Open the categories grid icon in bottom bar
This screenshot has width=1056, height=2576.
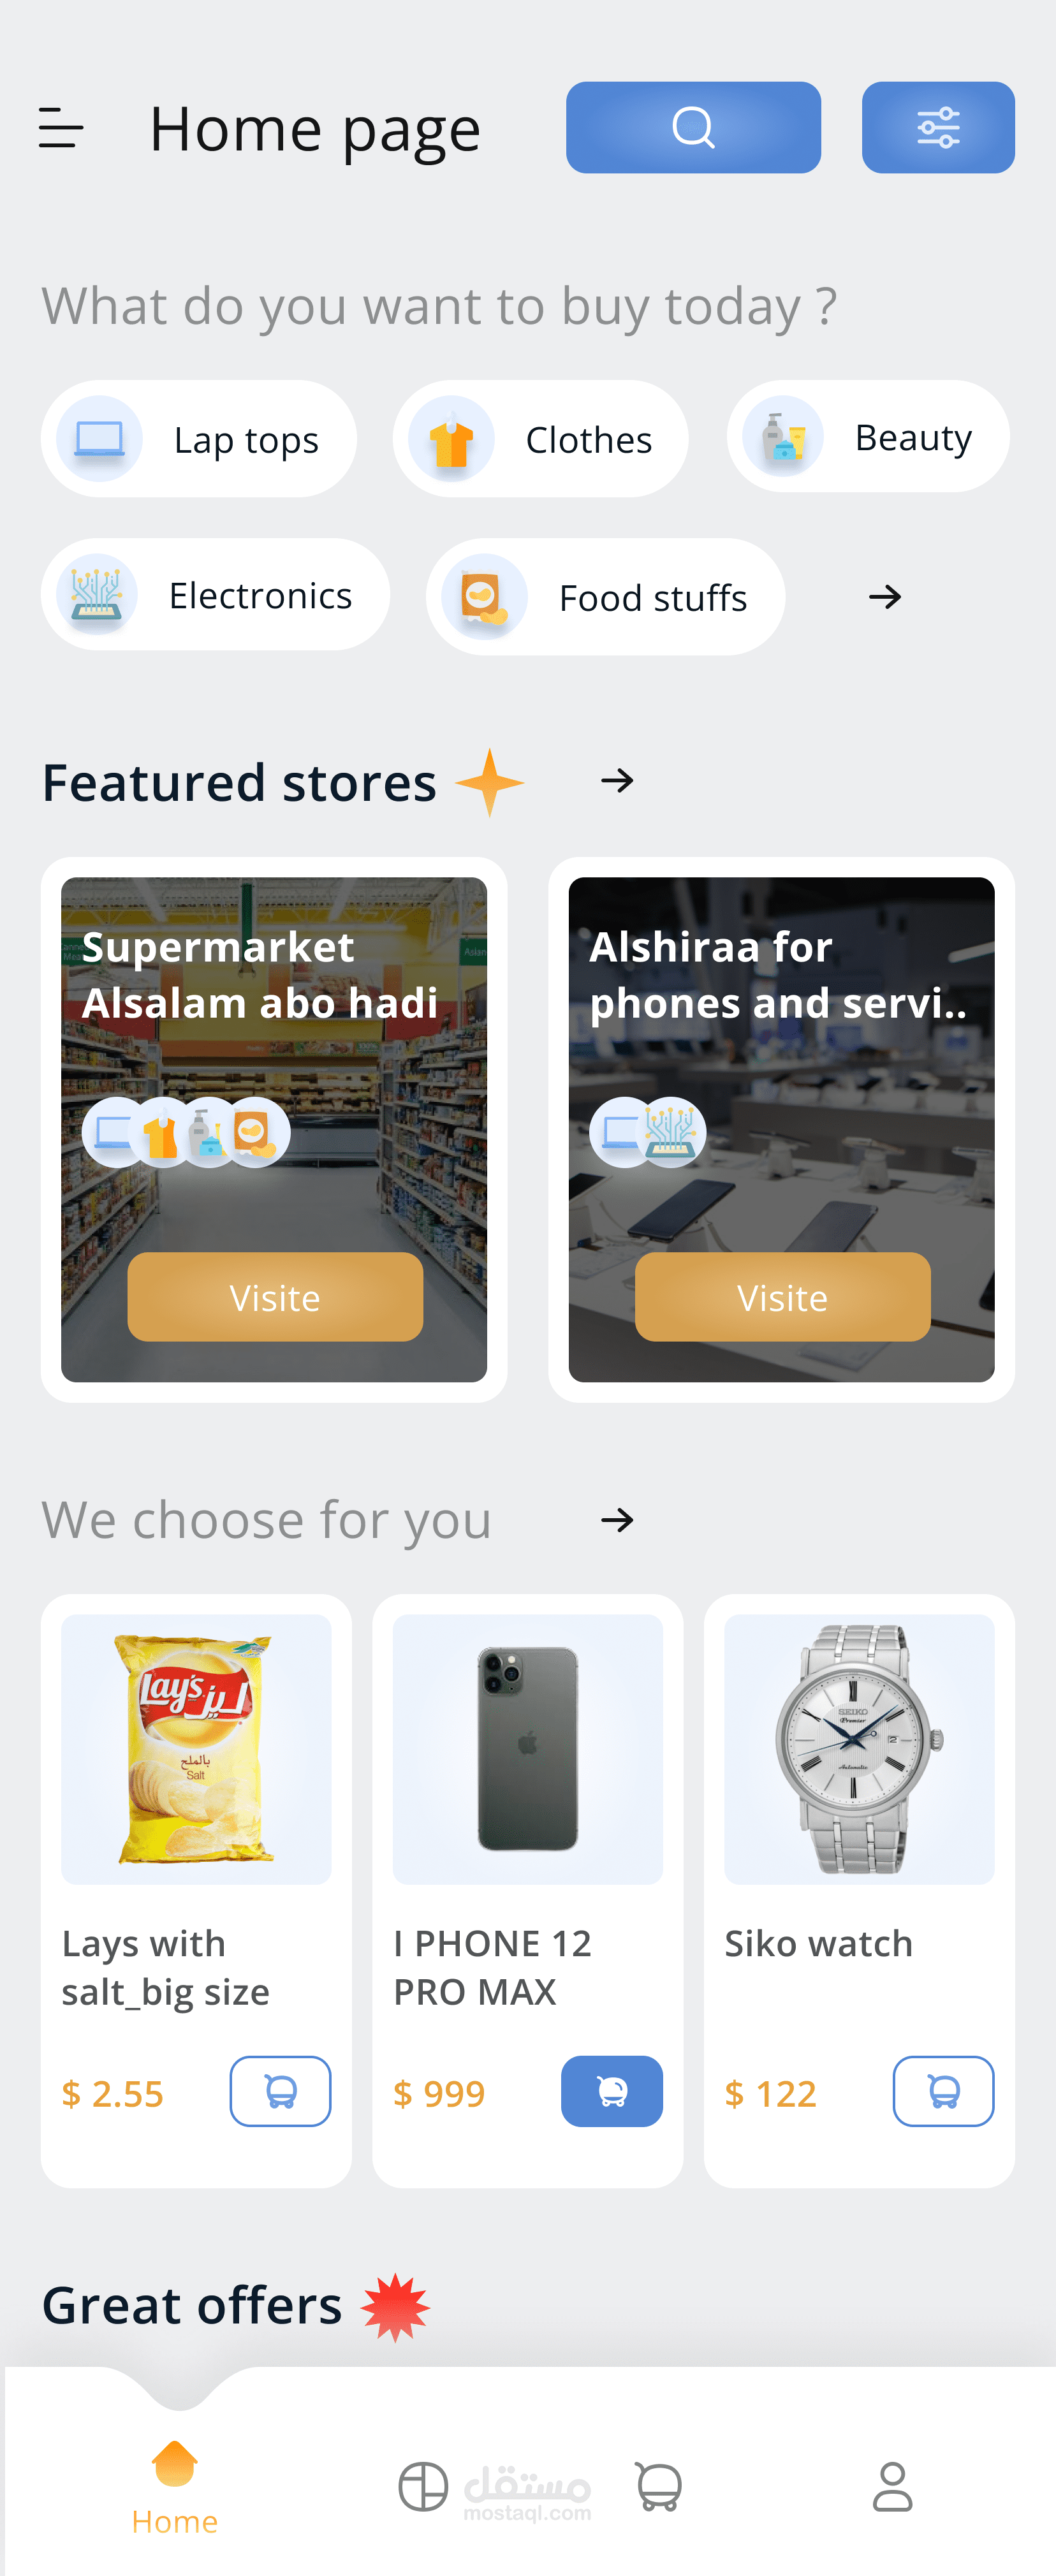click(x=423, y=2486)
